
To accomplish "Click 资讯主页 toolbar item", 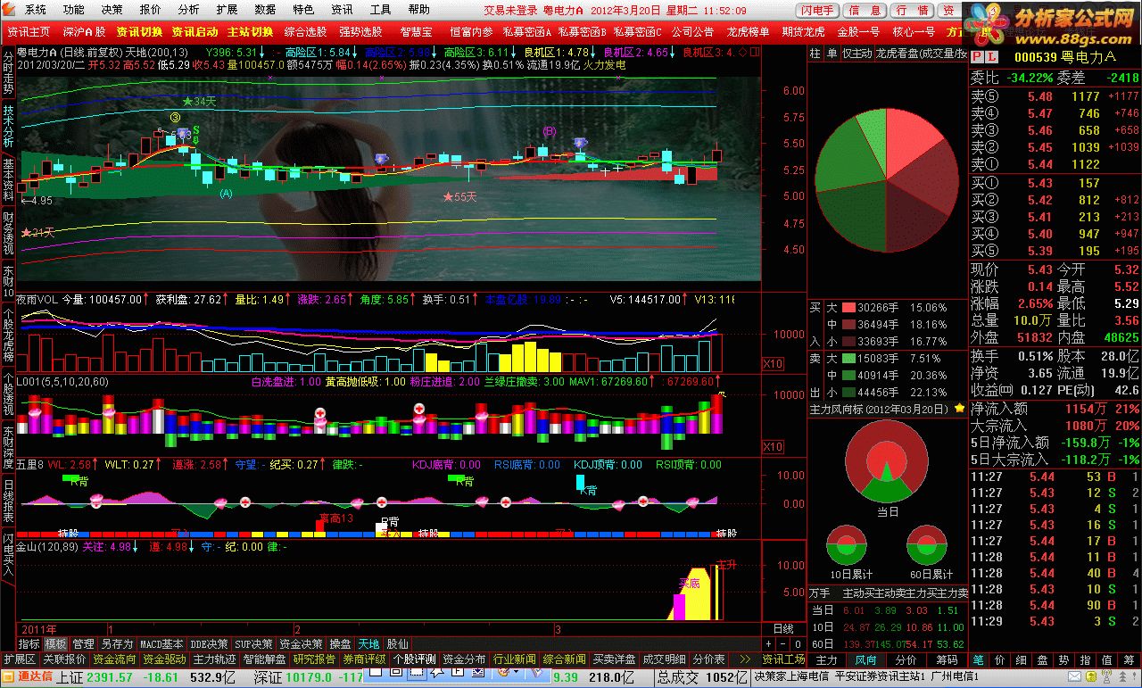I will (29, 31).
